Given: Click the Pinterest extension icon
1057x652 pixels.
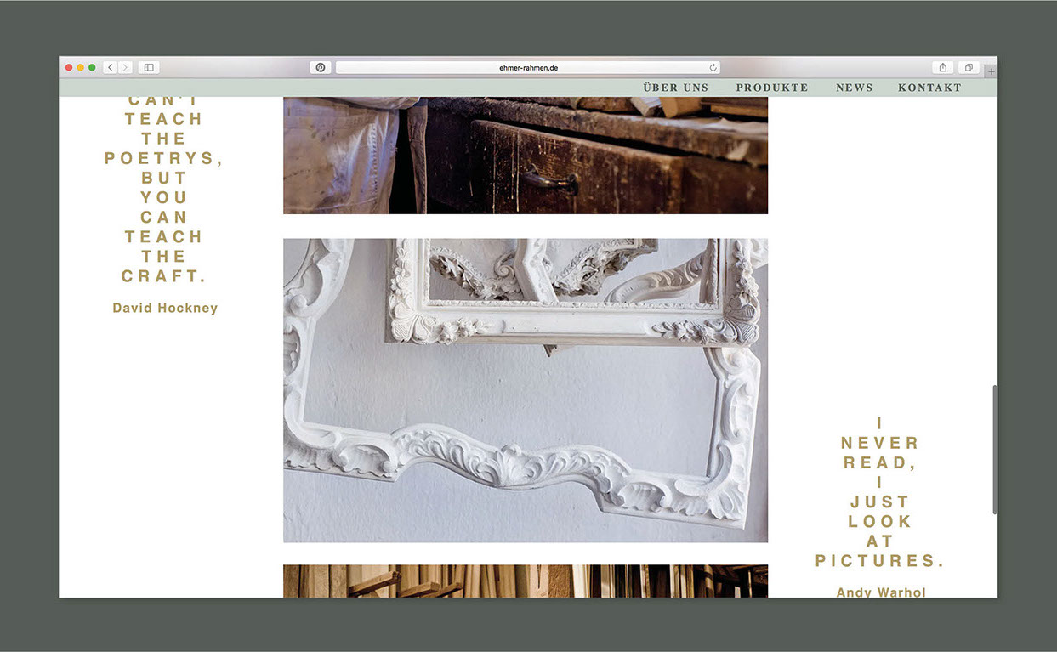Looking at the screenshot, I should pos(321,67).
